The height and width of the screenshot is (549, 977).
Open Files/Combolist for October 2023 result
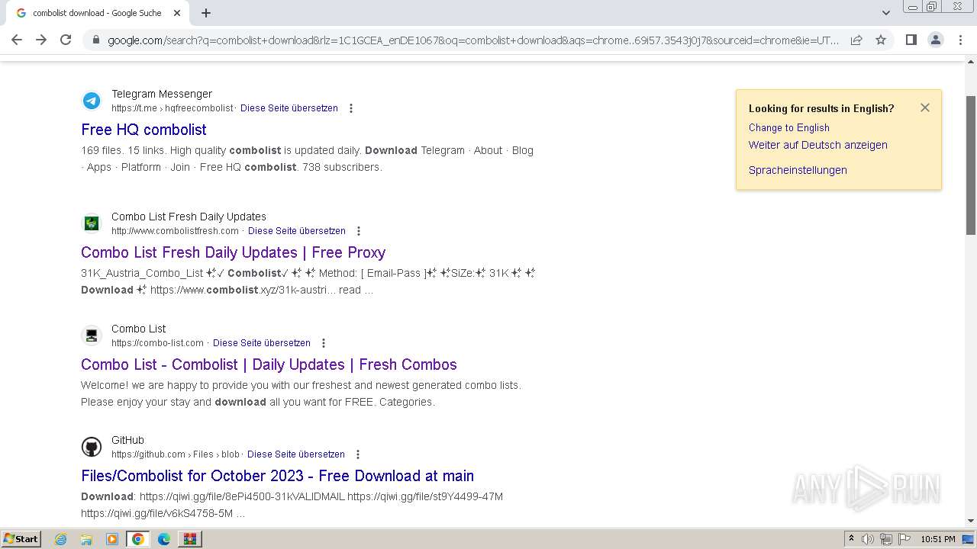tap(277, 476)
